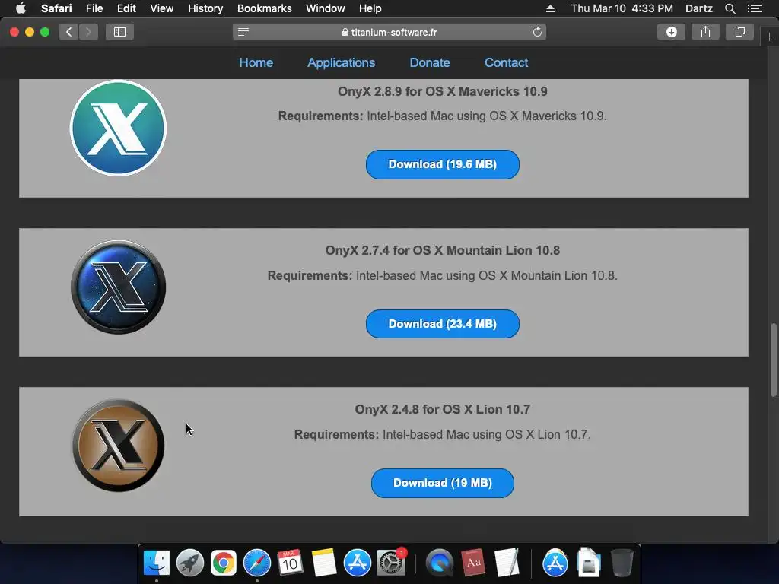Viewport: 779px width, 584px height.
Task: Launch Google Chrome from the Dock
Action: (223, 563)
